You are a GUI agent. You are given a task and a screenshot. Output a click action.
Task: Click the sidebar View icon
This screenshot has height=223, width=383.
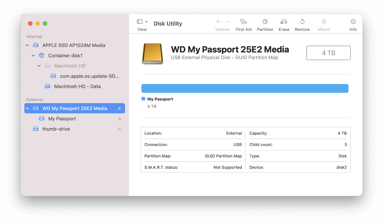(139, 21)
